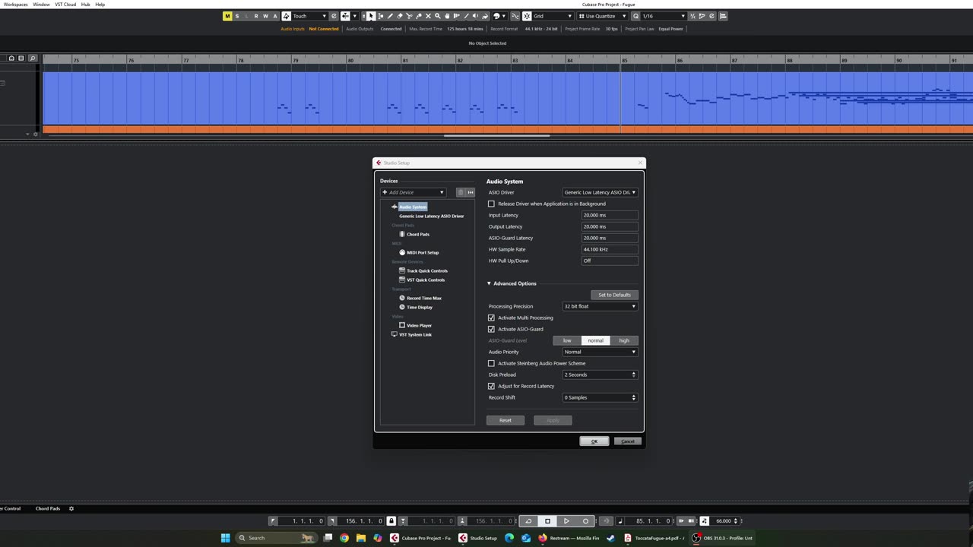Image resolution: width=973 pixels, height=547 pixels.
Task: Set ASIO-Guard Level to high
Action: coord(624,340)
